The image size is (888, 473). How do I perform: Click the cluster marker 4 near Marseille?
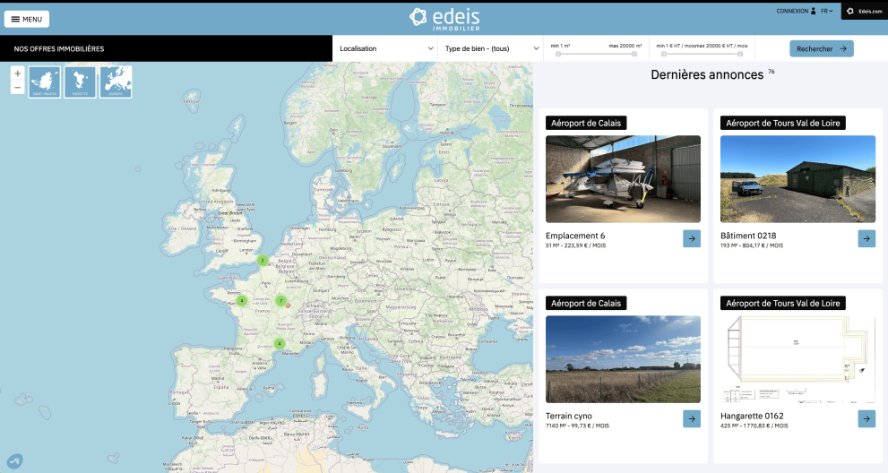tap(280, 343)
